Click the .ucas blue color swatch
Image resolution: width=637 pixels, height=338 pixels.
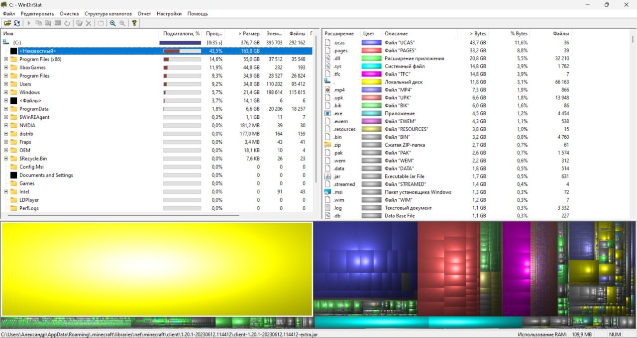pos(371,43)
